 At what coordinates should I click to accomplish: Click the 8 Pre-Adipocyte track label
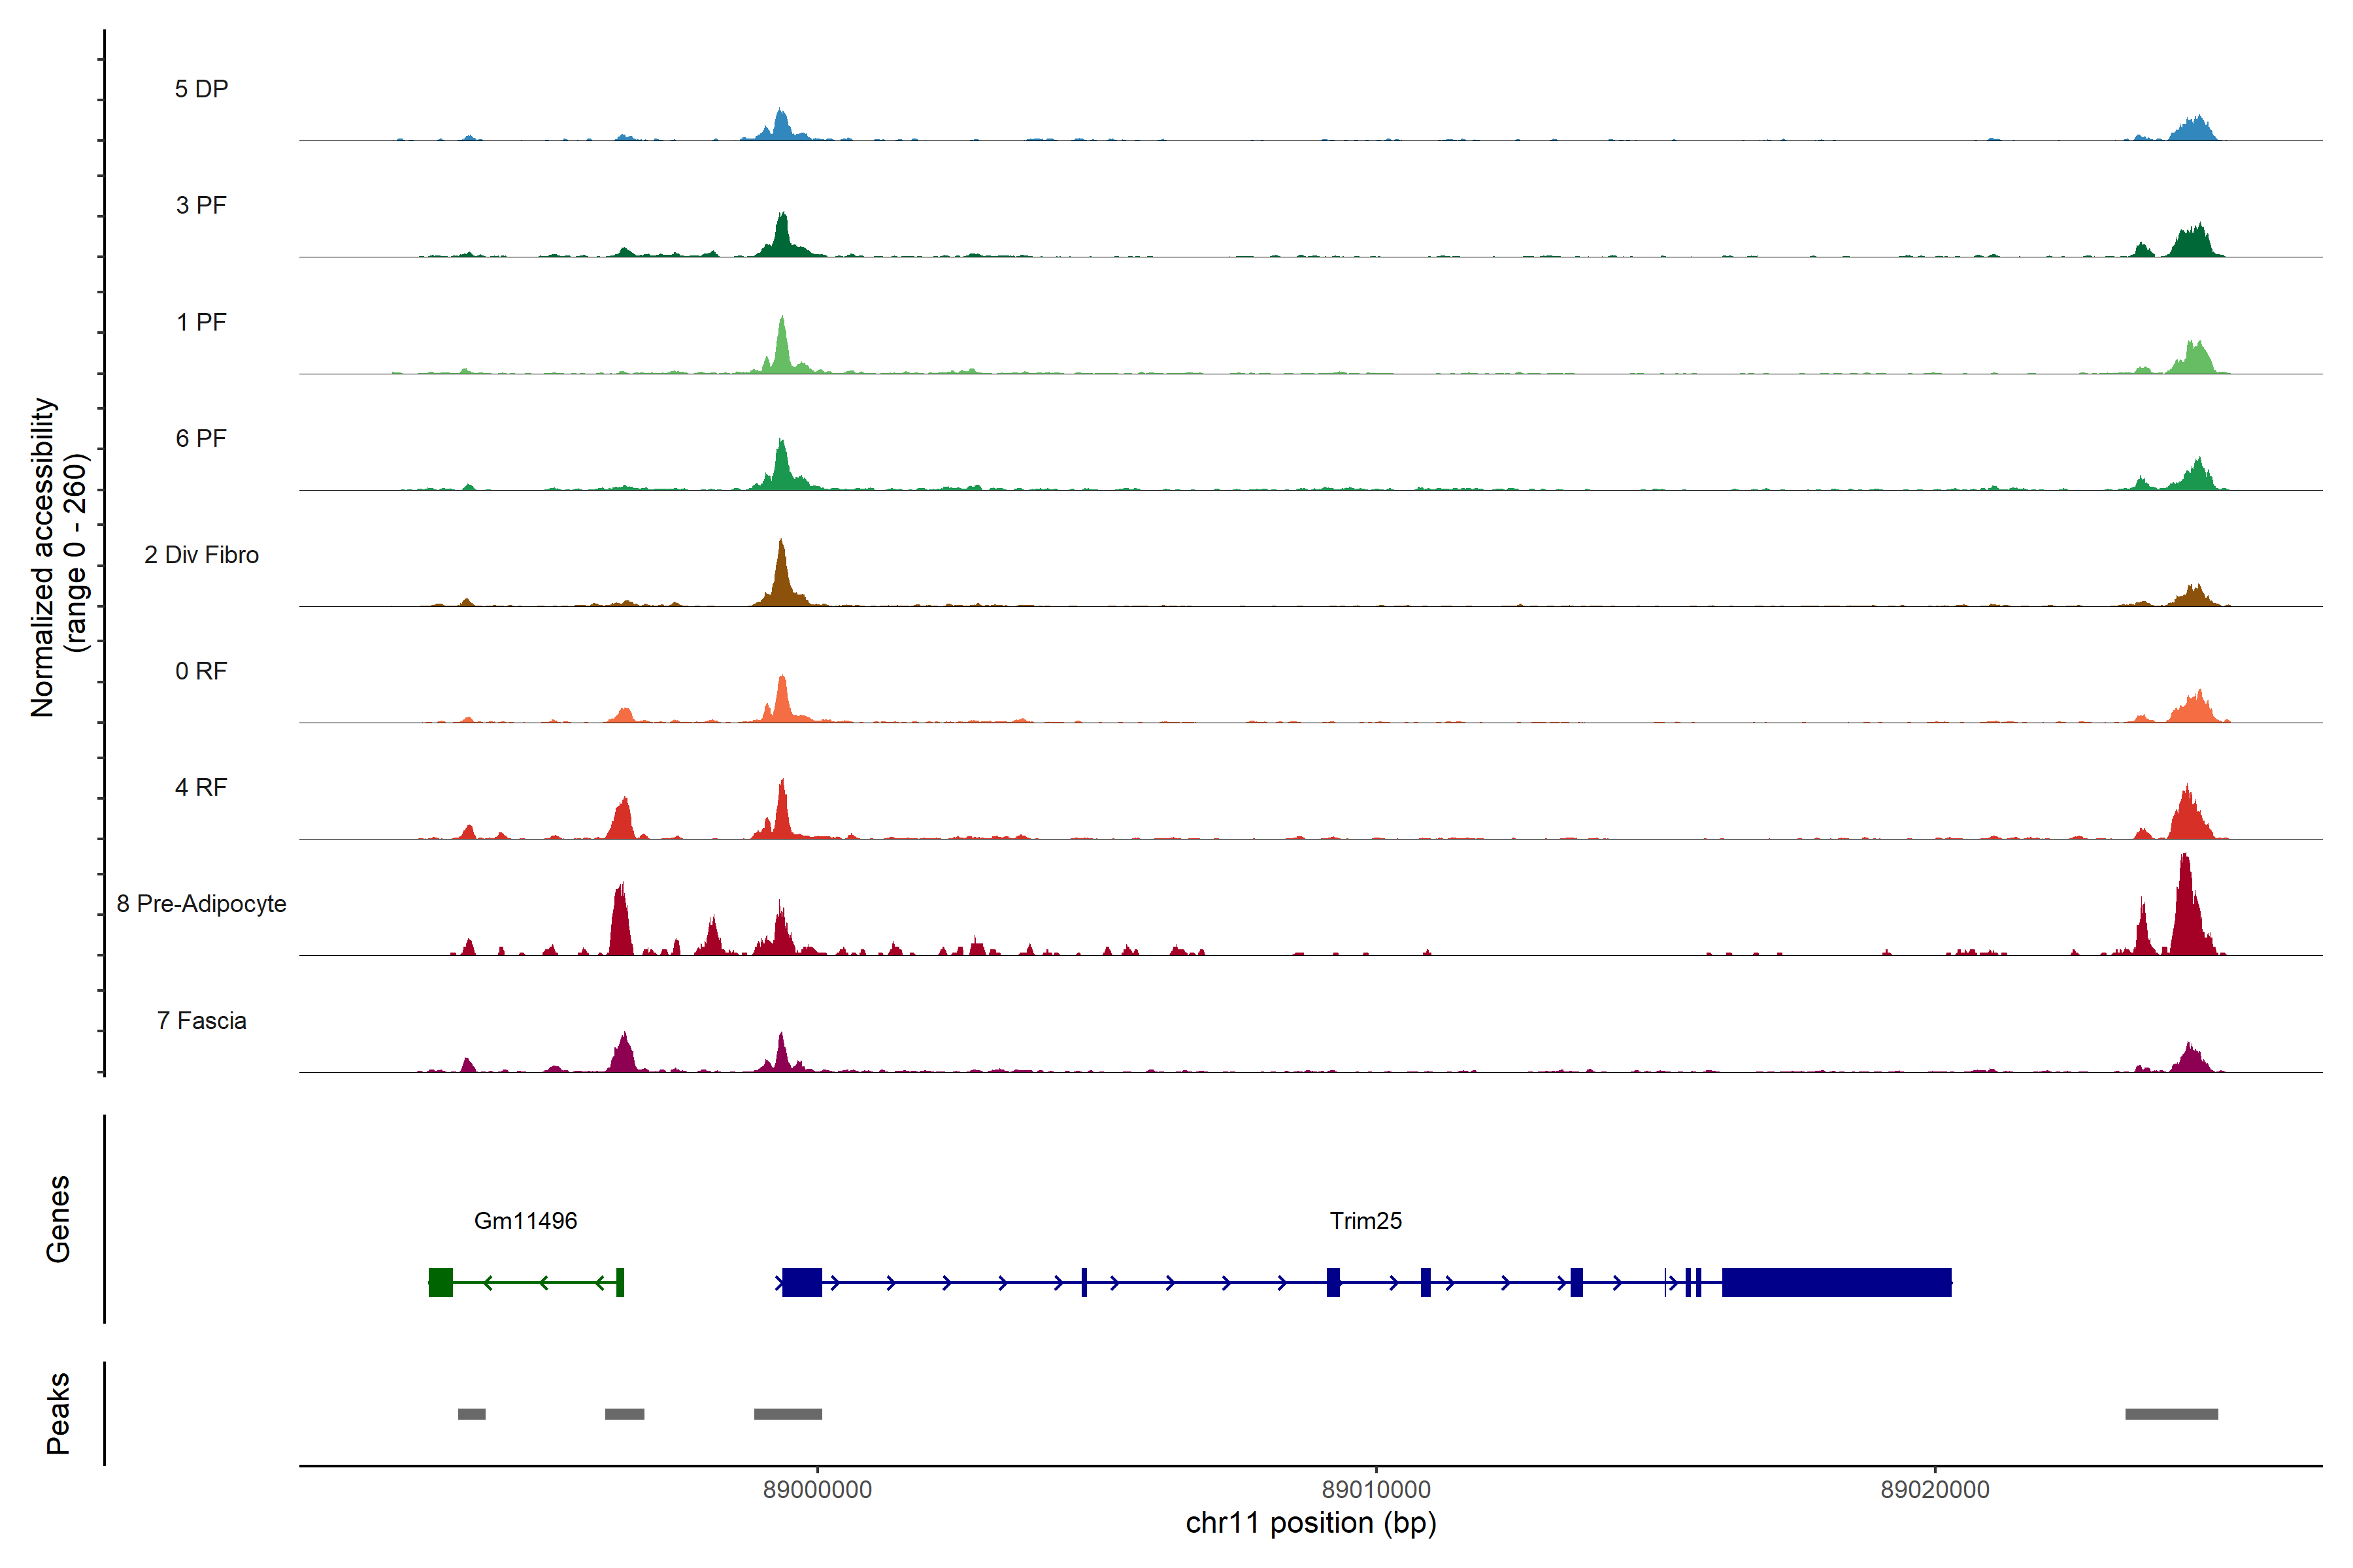pyautogui.click(x=201, y=904)
